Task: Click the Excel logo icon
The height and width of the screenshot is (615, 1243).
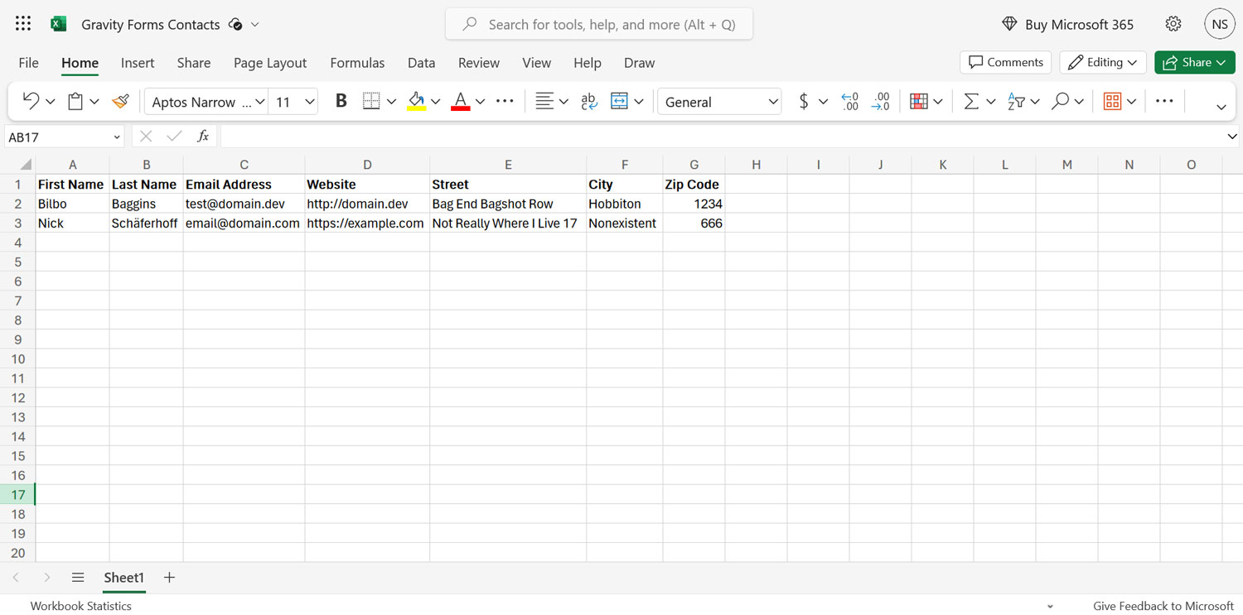Action: click(58, 24)
